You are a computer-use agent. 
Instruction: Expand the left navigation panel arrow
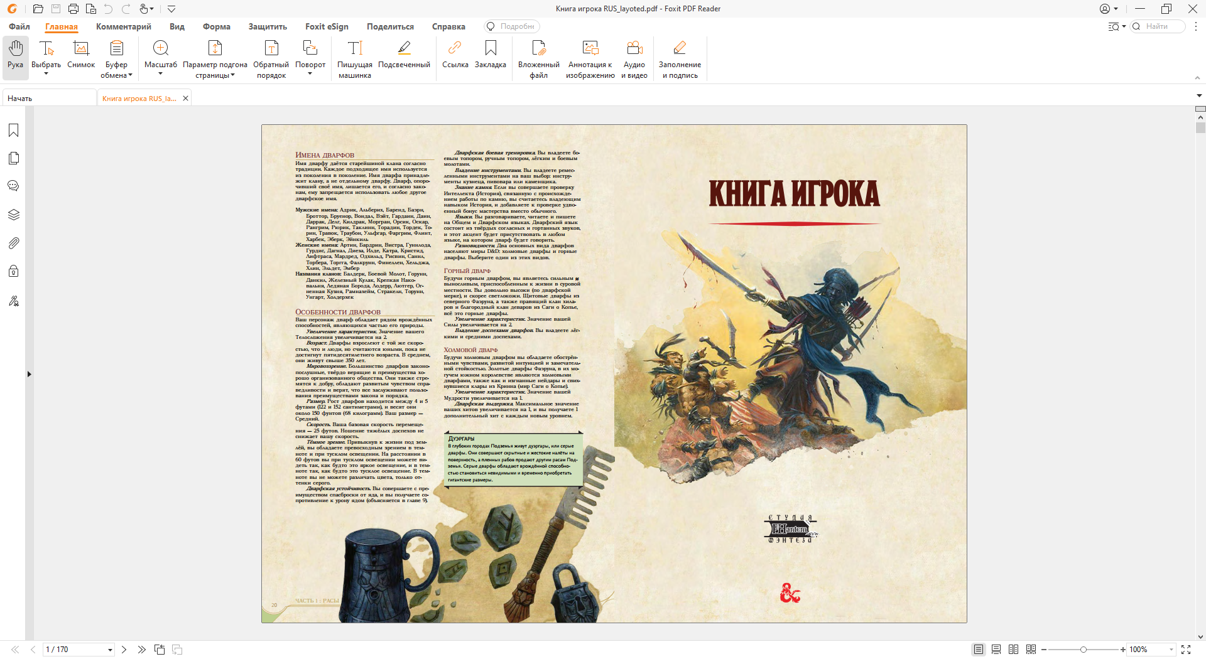(29, 374)
